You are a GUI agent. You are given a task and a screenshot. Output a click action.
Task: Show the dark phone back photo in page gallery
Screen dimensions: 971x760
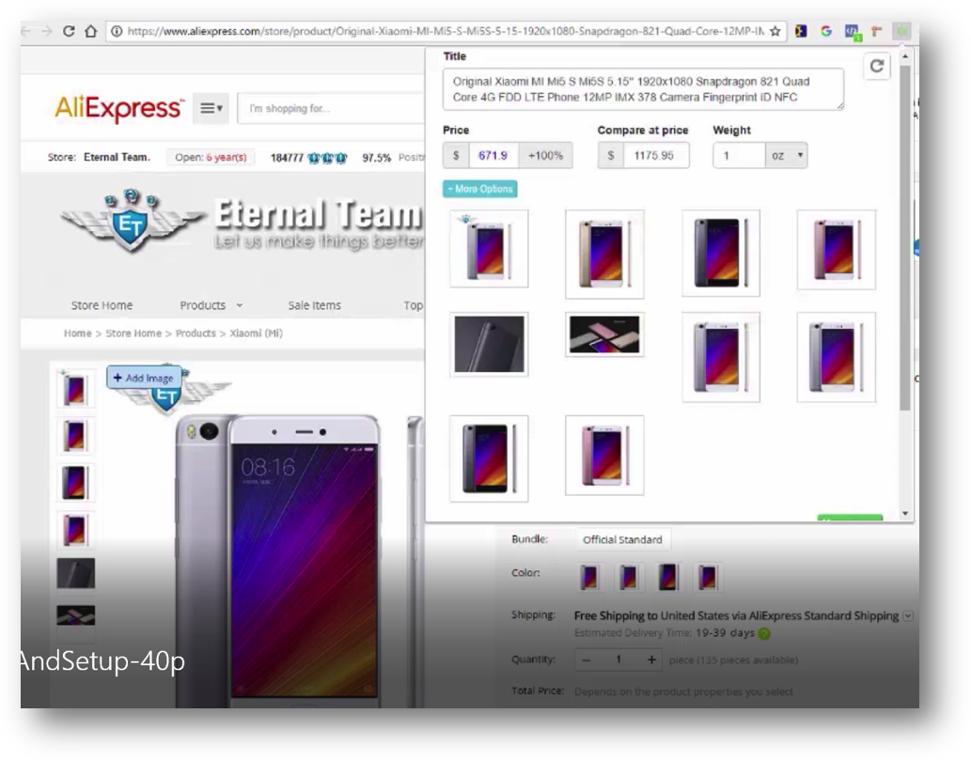click(x=75, y=573)
